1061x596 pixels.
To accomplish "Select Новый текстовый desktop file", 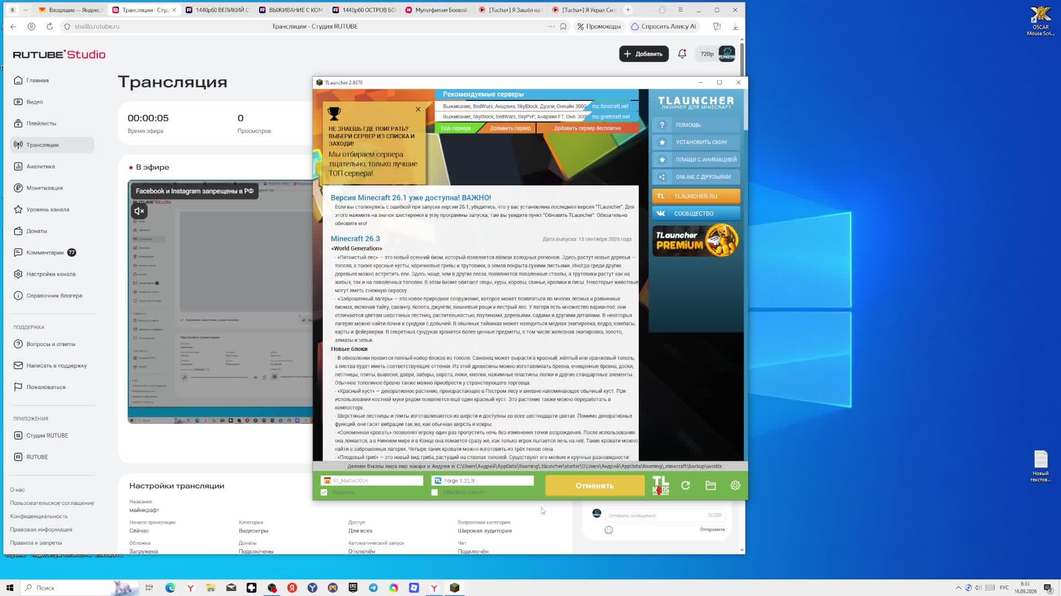I will point(1041,466).
